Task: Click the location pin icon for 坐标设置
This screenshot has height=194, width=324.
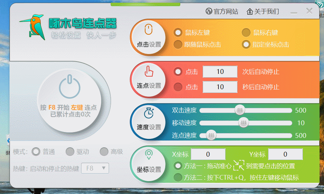Action: click(x=149, y=155)
